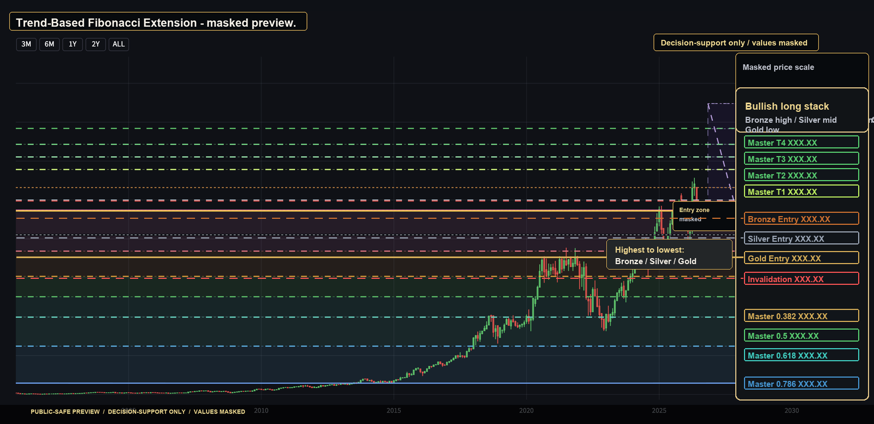Click the Master 0.382 XXX.XX label
Viewport: 874px width, 424px height.
click(801, 316)
